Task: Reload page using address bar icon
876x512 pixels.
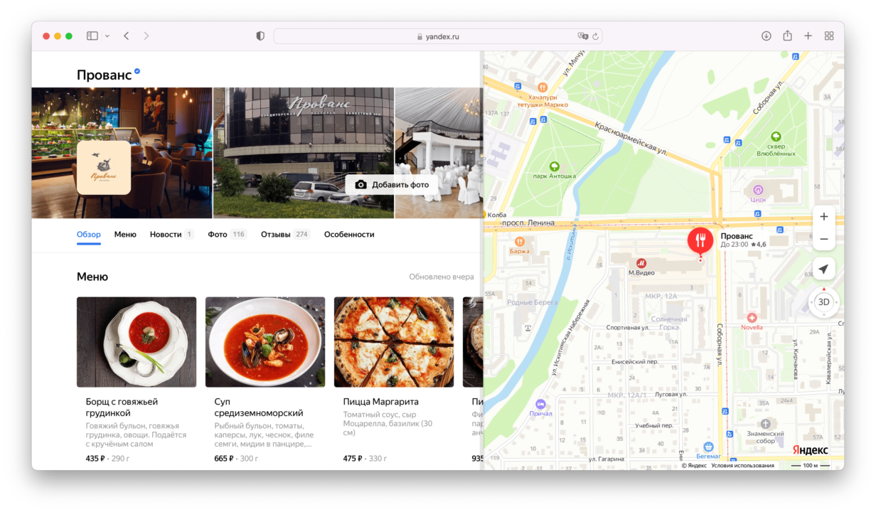Action: click(595, 36)
